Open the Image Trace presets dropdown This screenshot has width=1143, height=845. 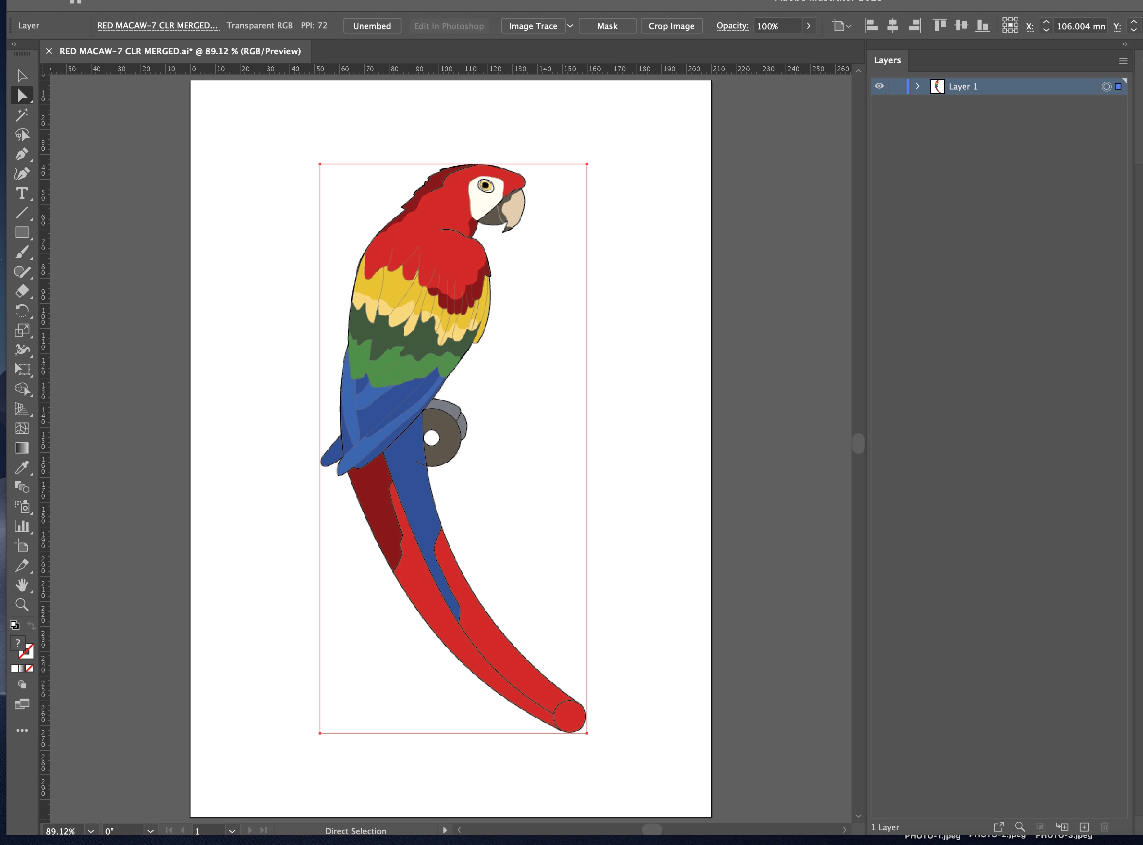click(570, 25)
